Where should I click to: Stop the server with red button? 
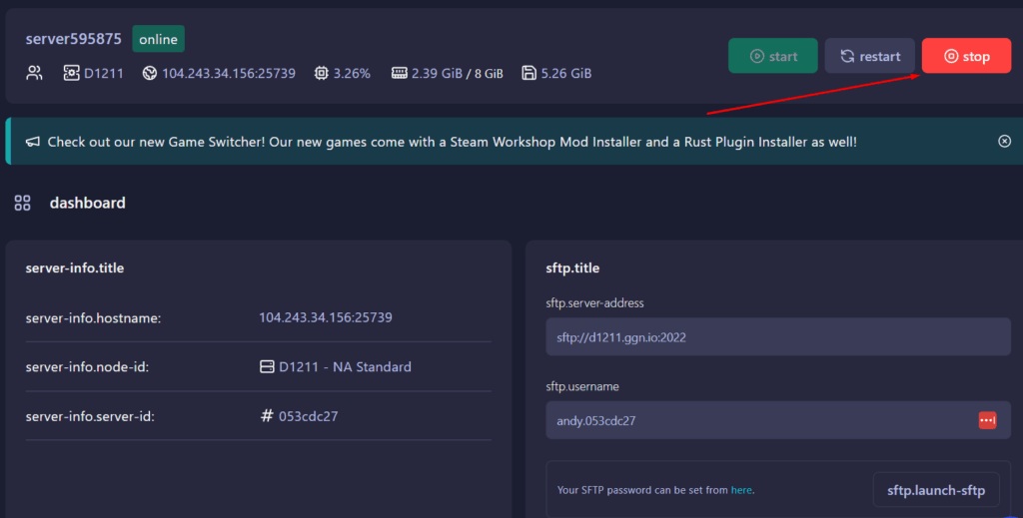click(966, 56)
